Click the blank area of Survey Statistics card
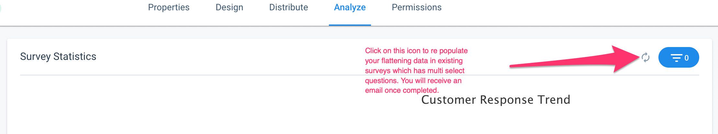Image resolution: width=718 pixels, height=134 pixels. 194,106
